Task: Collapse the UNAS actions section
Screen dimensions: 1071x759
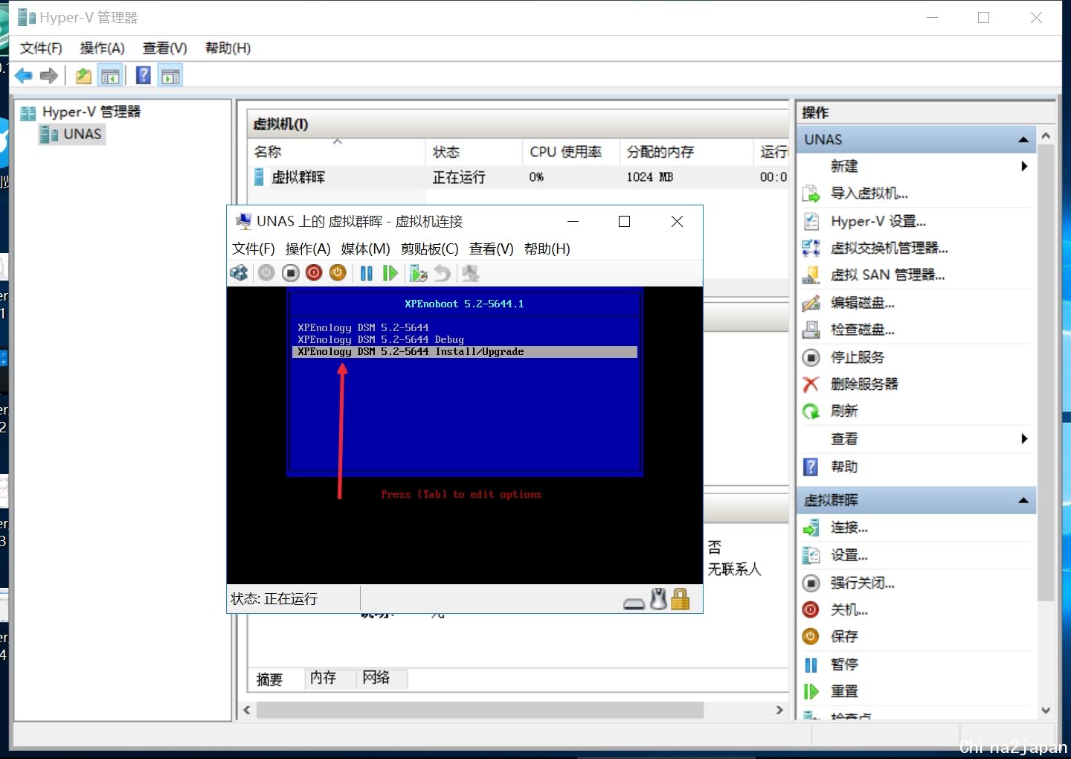Action: pyautogui.click(x=1023, y=140)
